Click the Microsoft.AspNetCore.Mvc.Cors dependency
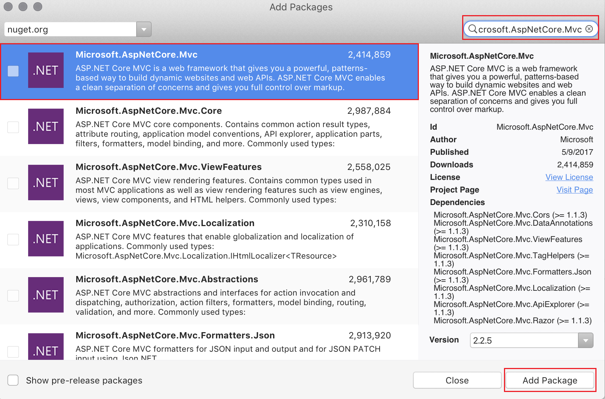Viewport: 605px width, 399px height. [510, 215]
